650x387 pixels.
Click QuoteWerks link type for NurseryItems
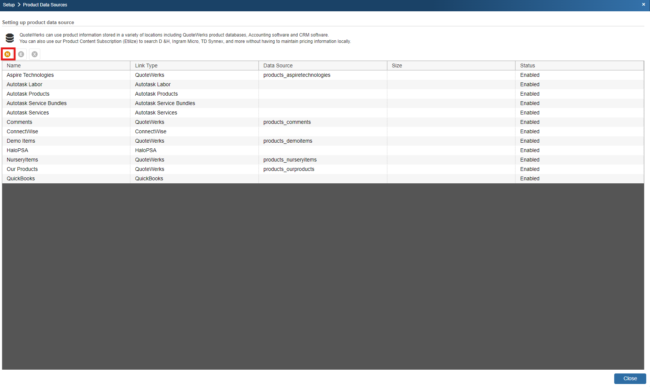coord(150,160)
